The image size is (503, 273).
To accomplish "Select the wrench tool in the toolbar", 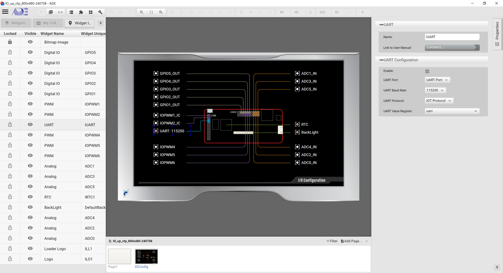I will 100,12.
